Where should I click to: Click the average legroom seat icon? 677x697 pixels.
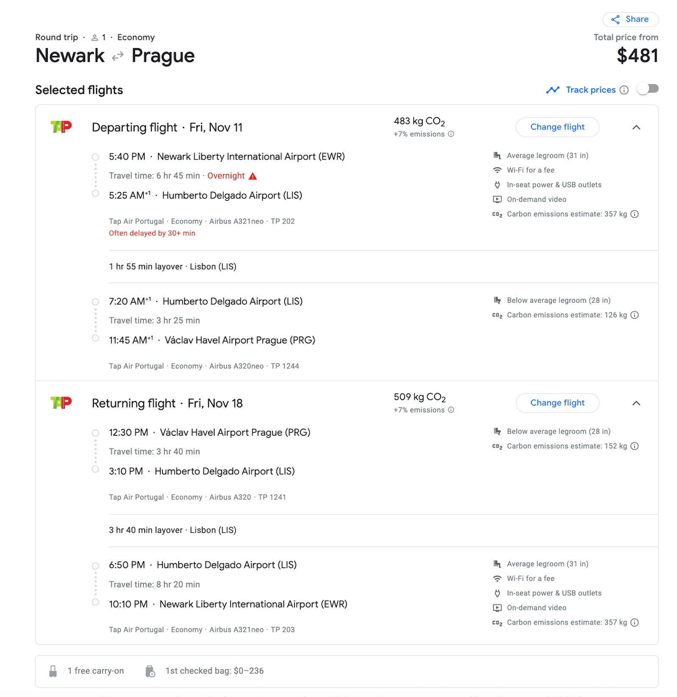[x=497, y=155]
